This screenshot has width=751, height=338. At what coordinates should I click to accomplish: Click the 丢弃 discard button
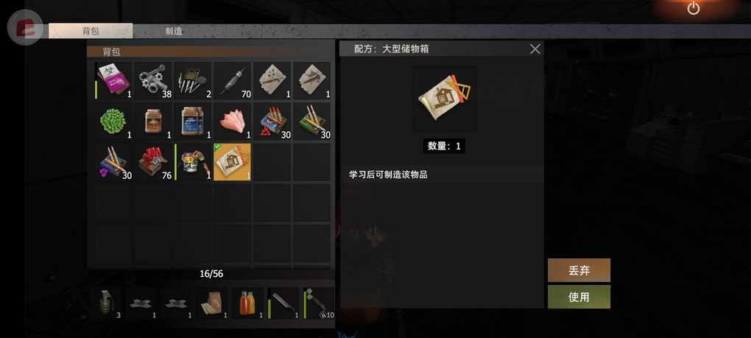pos(579,270)
